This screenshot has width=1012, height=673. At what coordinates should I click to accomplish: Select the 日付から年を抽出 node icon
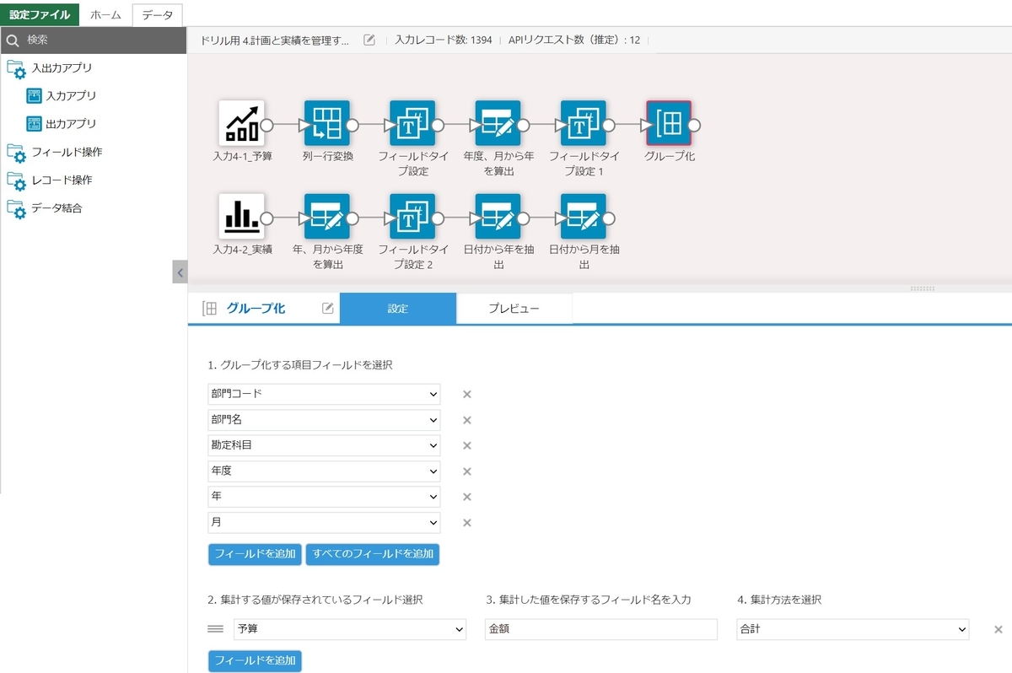pyautogui.click(x=498, y=217)
